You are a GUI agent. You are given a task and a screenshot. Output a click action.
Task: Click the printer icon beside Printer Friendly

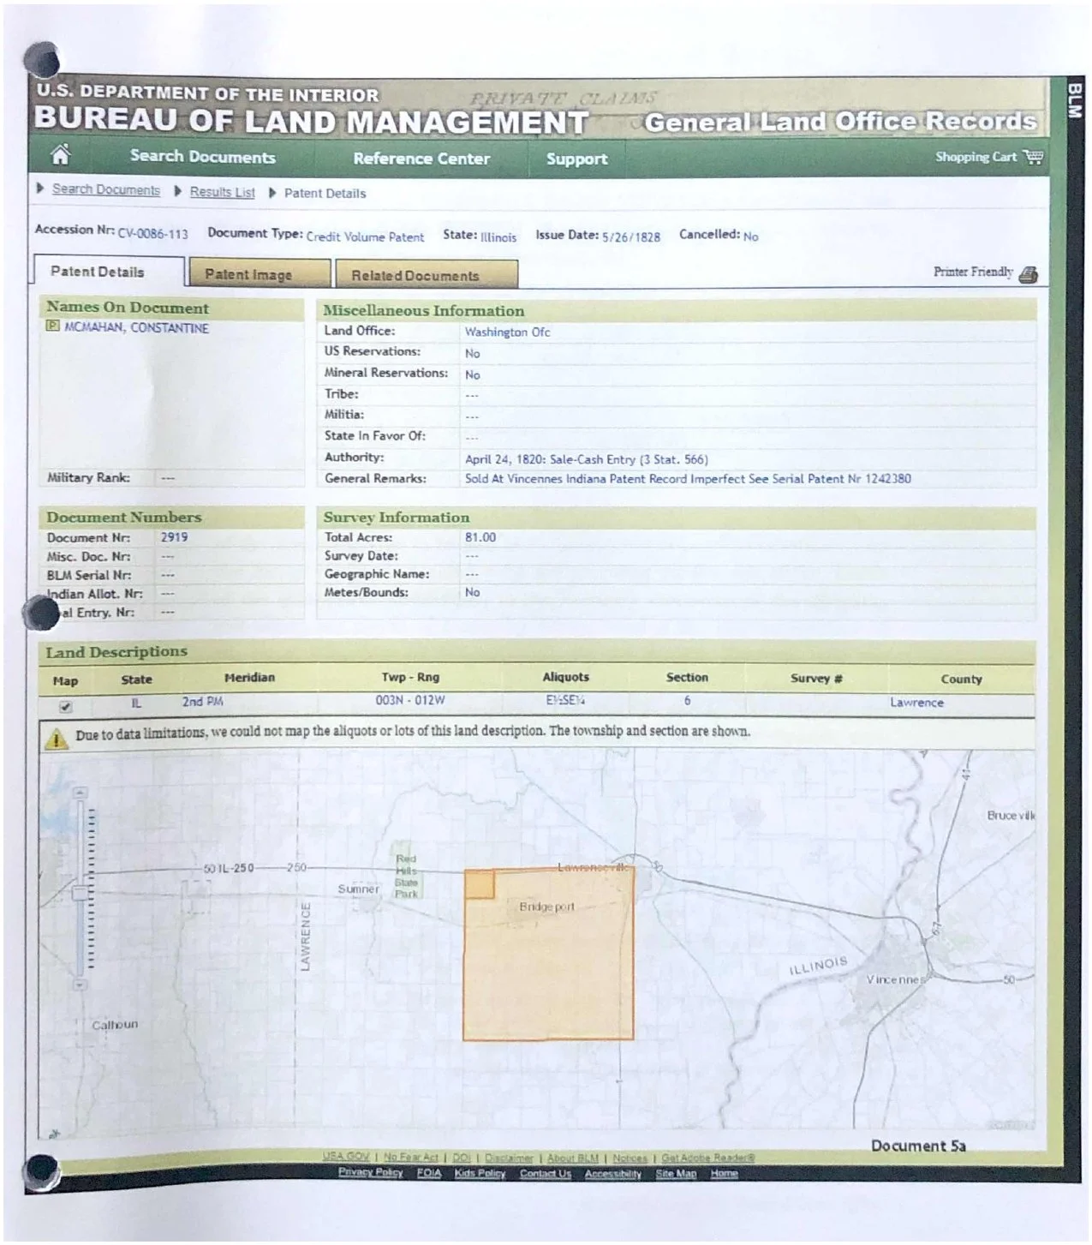pos(1029,274)
